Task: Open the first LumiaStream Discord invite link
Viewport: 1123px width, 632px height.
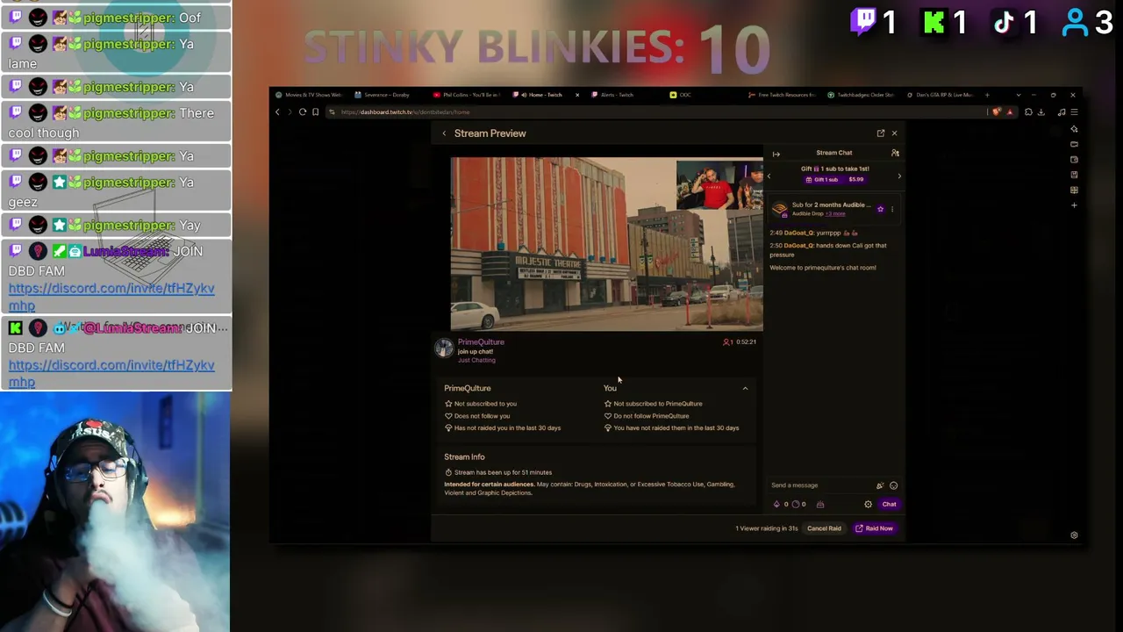Action: tap(111, 297)
